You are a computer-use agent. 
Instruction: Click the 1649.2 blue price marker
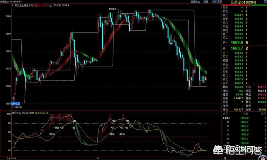(15, 104)
